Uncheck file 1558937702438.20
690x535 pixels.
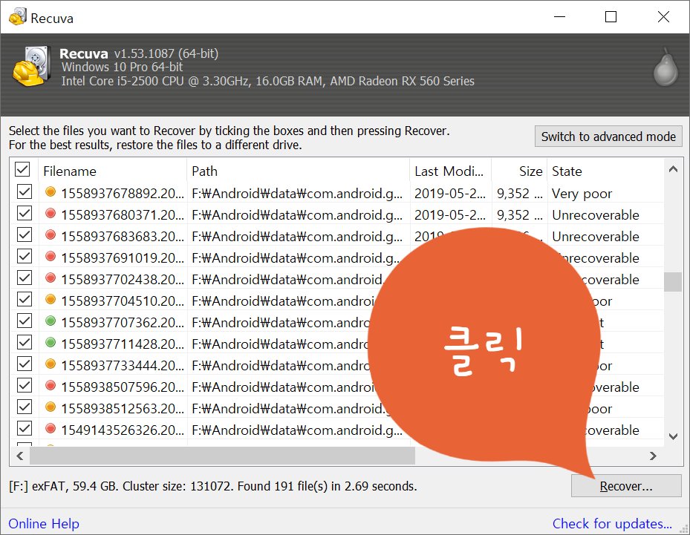click(x=25, y=278)
